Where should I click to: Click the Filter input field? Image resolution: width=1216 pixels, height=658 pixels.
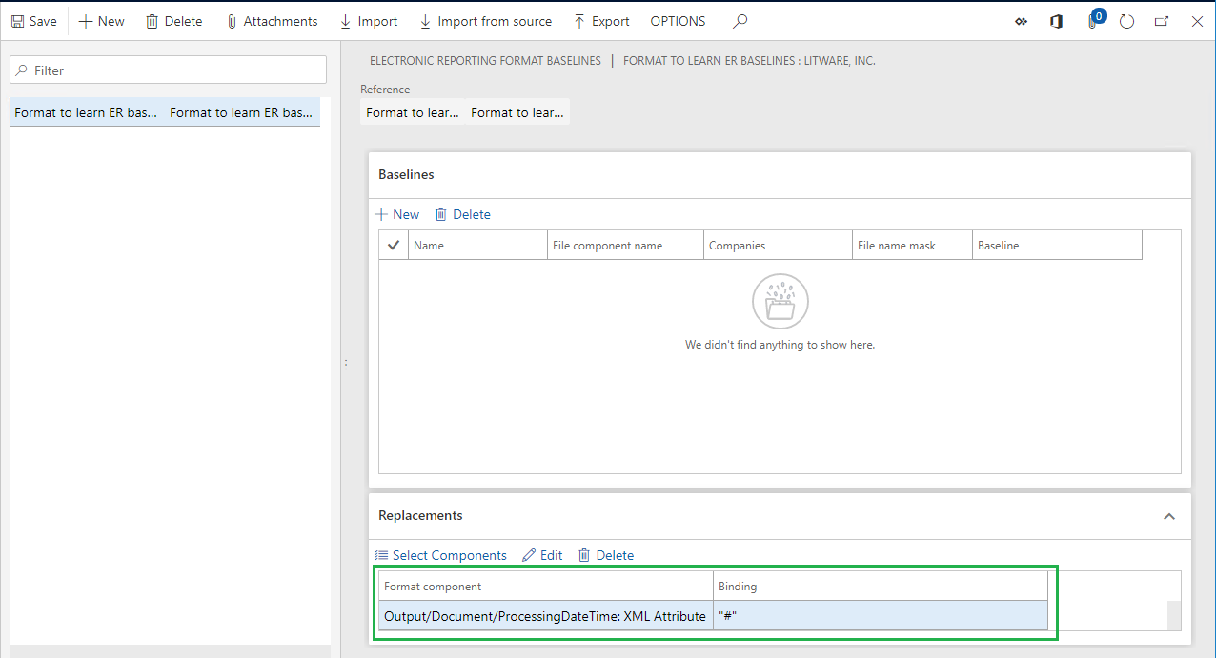pos(168,70)
